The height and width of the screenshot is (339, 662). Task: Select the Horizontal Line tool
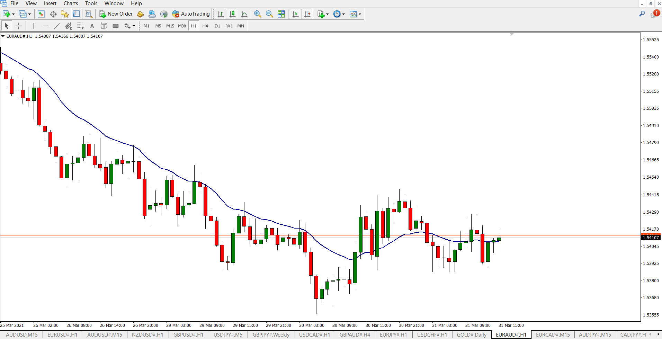point(45,26)
